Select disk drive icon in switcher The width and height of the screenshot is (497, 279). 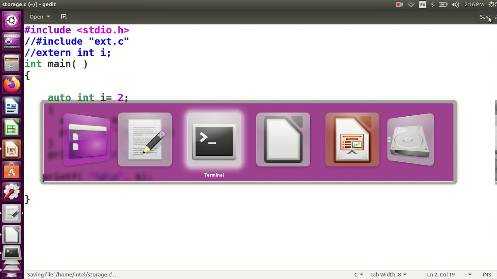(x=410, y=139)
